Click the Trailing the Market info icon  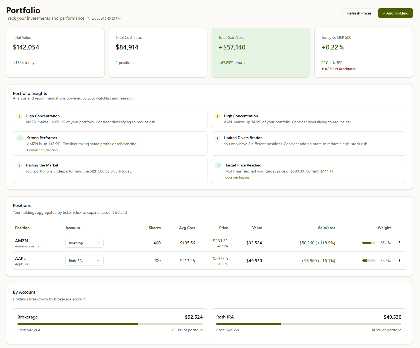coord(19,165)
